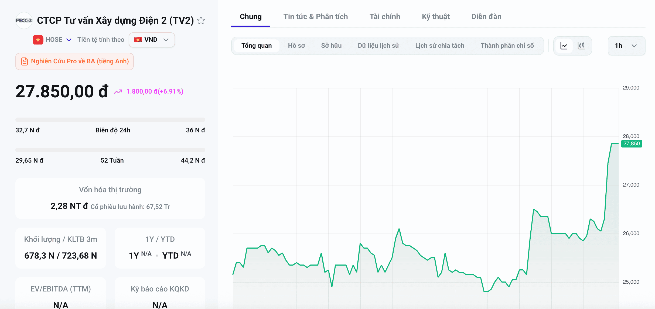The image size is (655, 309).
Task: Switch to the Chung tab
Action: (x=251, y=17)
